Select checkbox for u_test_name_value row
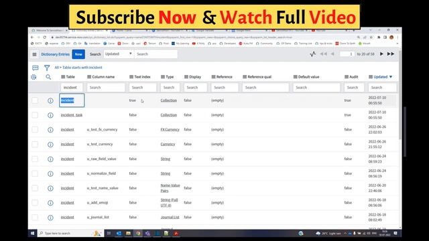 (x=35, y=188)
